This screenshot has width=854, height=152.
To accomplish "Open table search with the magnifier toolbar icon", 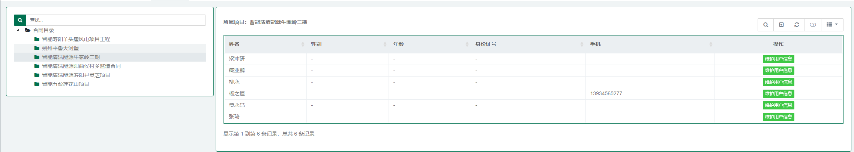I will 765,25.
